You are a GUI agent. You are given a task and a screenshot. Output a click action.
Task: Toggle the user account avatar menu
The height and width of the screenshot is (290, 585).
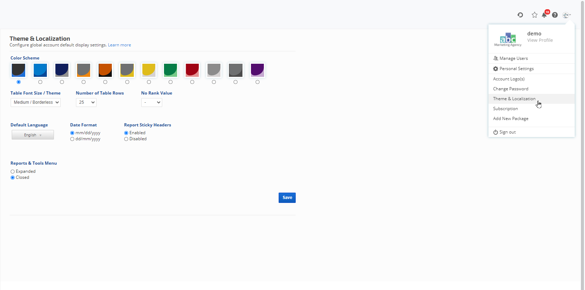pos(566,15)
